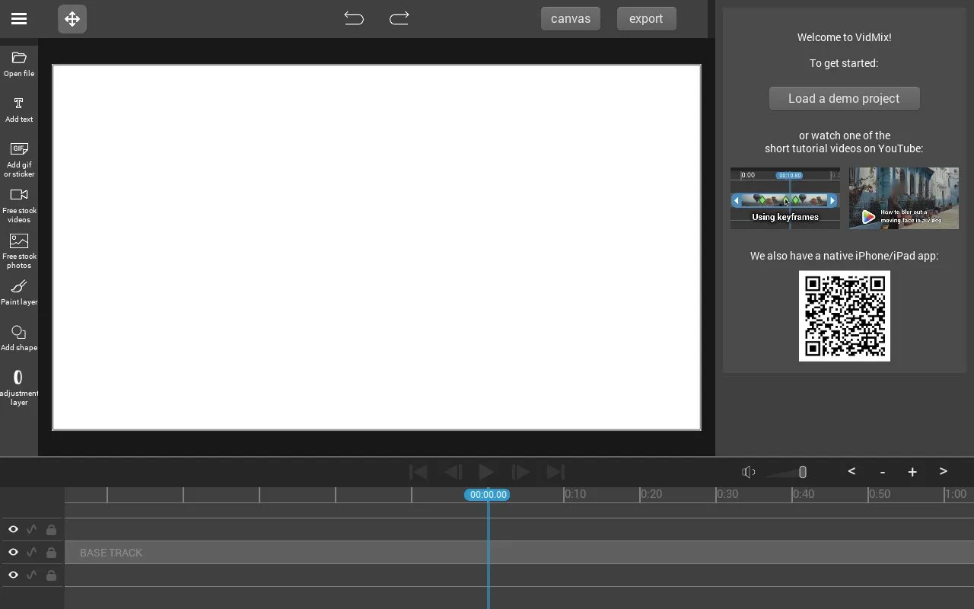Viewport: 974px width, 609px height.
Task: Add a gif or sticker
Action: coord(19,160)
